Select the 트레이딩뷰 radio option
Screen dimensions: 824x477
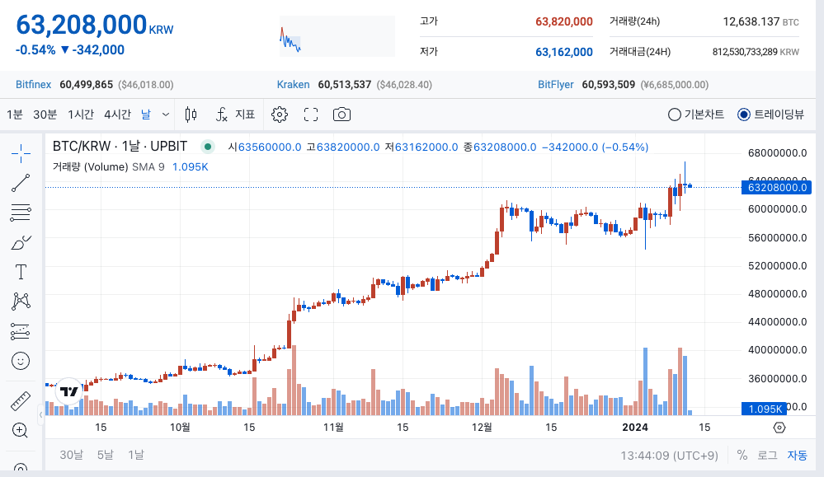tap(770, 115)
